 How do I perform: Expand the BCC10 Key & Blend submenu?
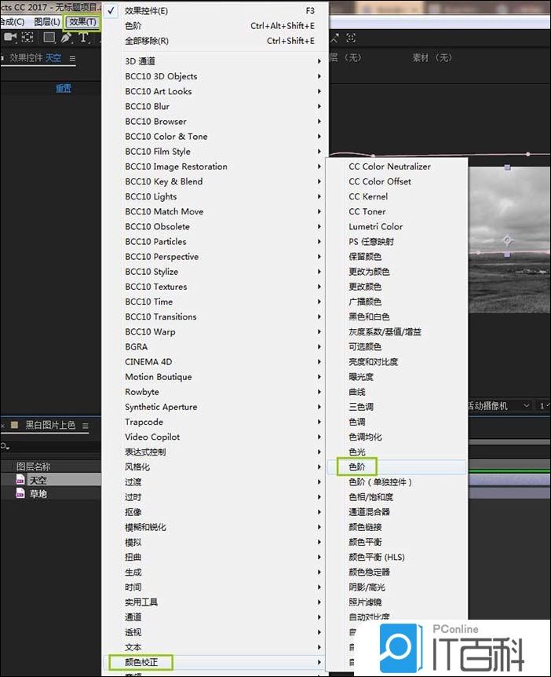click(214, 181)
